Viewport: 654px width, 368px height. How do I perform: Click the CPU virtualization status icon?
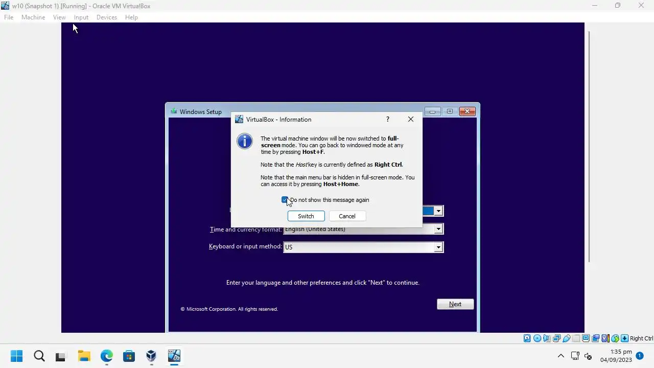point(605,338)
